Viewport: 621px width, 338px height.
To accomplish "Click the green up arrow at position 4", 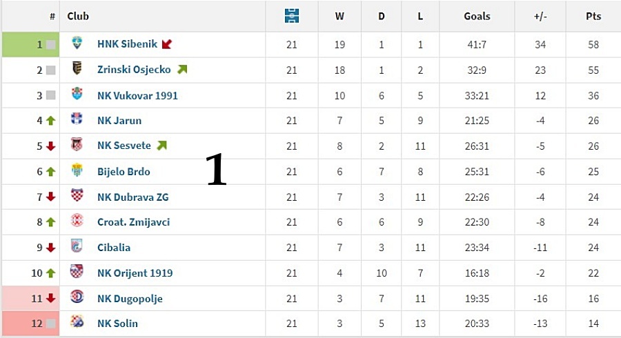I will [50, 121].
